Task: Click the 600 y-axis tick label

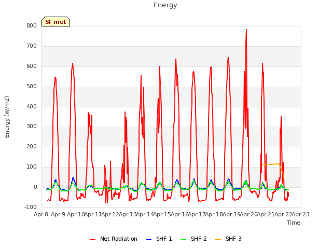Action: (x=32, y=66)
